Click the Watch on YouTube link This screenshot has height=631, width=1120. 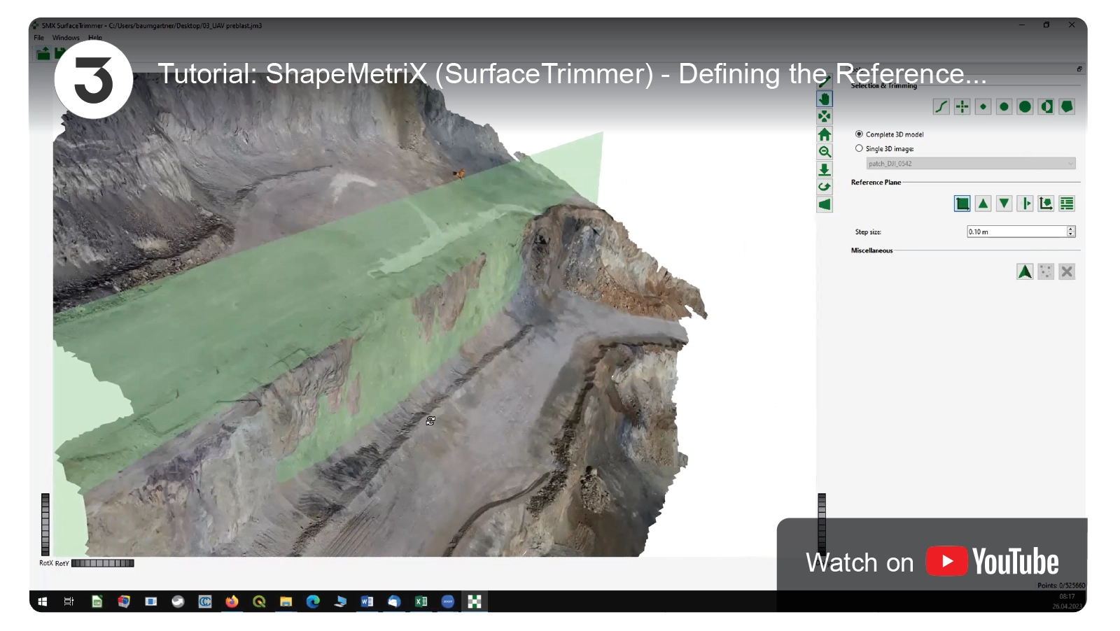point(932,562)
